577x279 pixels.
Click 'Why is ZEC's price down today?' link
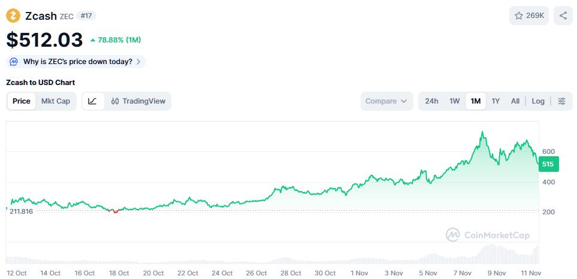pyautogui.click(x=77, y=62)
